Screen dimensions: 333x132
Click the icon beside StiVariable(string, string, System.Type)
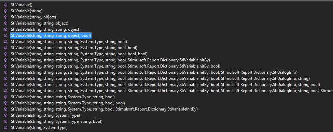click(5, 115)
